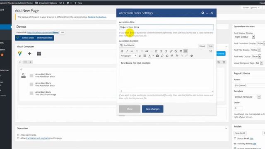The width and height of the screenshot is (265, 149).
Task: Decrease the paragraph indent
Action: click(x=172, y=56)
